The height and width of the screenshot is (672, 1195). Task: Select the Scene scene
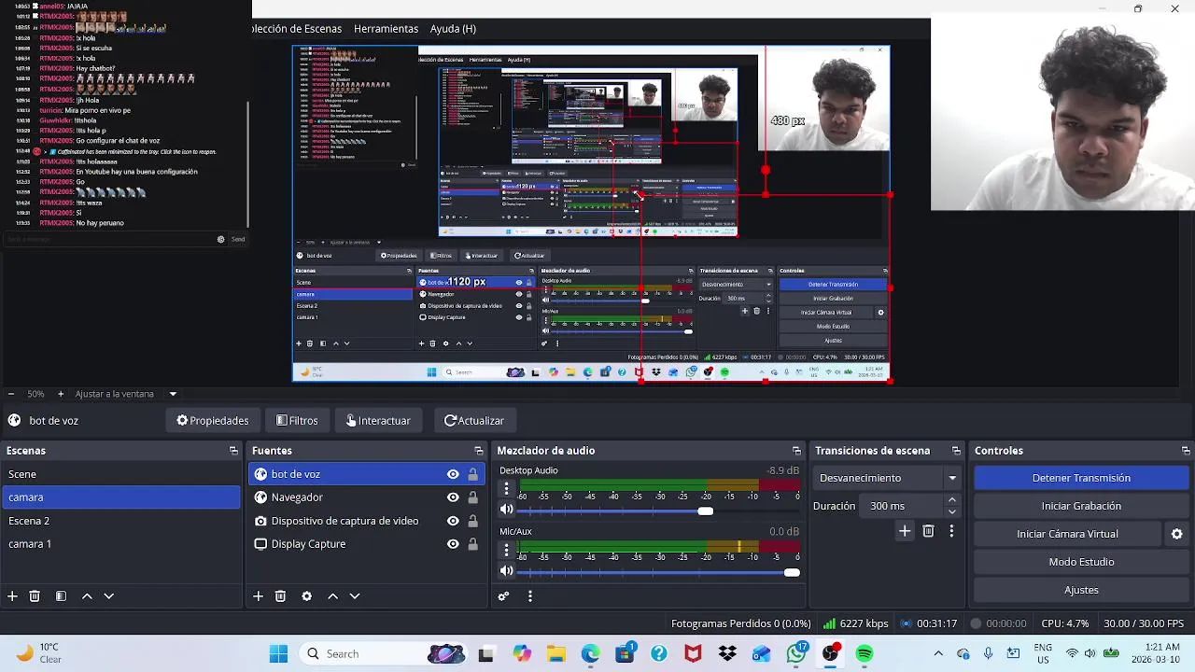pos(121,474)
